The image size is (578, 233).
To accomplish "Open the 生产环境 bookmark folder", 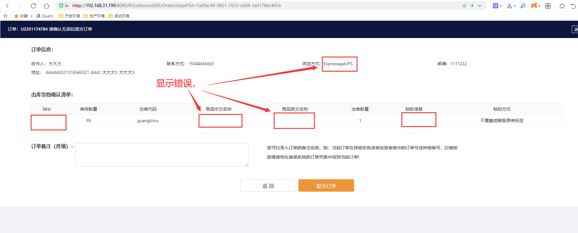I will pyautogui.click(x=94, y=16).
